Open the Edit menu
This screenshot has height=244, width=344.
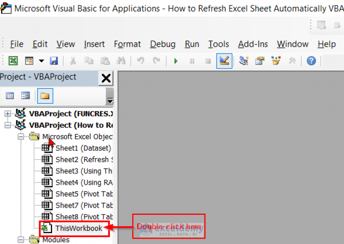(40, 44)
